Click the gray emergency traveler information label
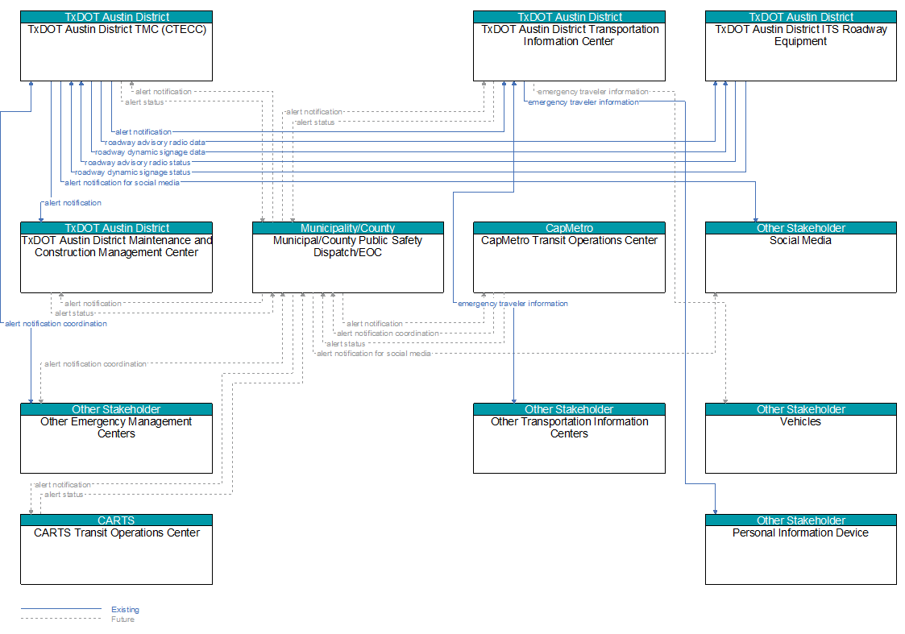905x634 pixels. tap(593, 92)
